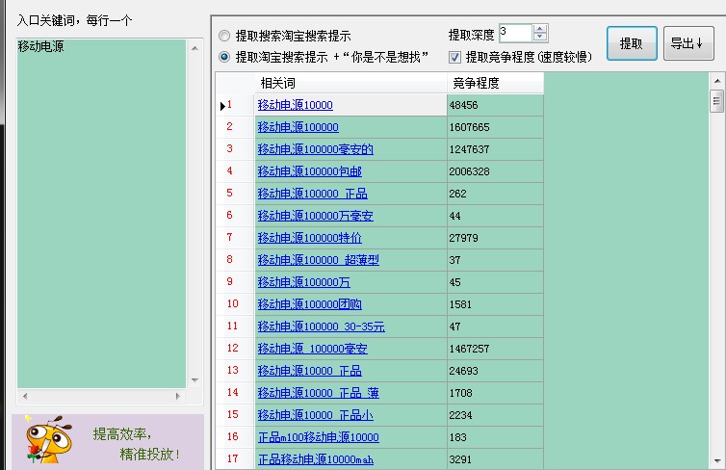Select competition value 1247637
The image size is (726, 470).
coord(495,149)
